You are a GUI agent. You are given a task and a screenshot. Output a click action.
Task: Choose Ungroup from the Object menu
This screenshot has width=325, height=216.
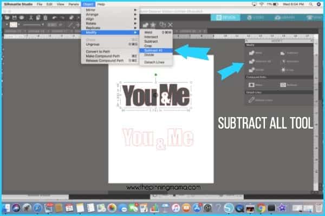tap(110, 44)
